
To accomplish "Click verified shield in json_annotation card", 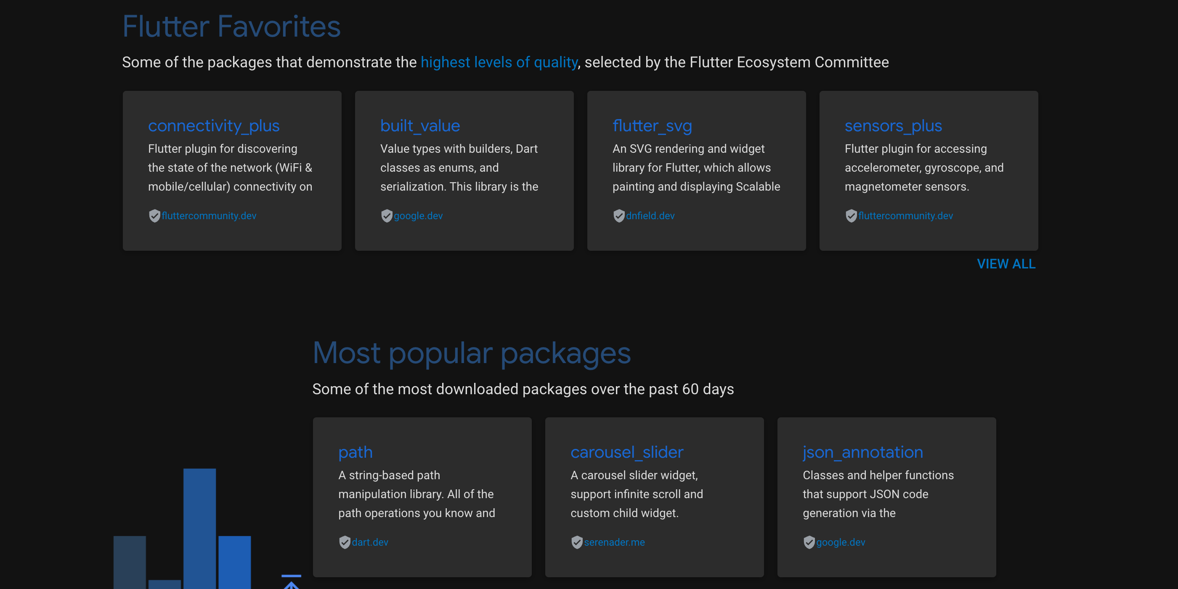I will tap(809, 542).
